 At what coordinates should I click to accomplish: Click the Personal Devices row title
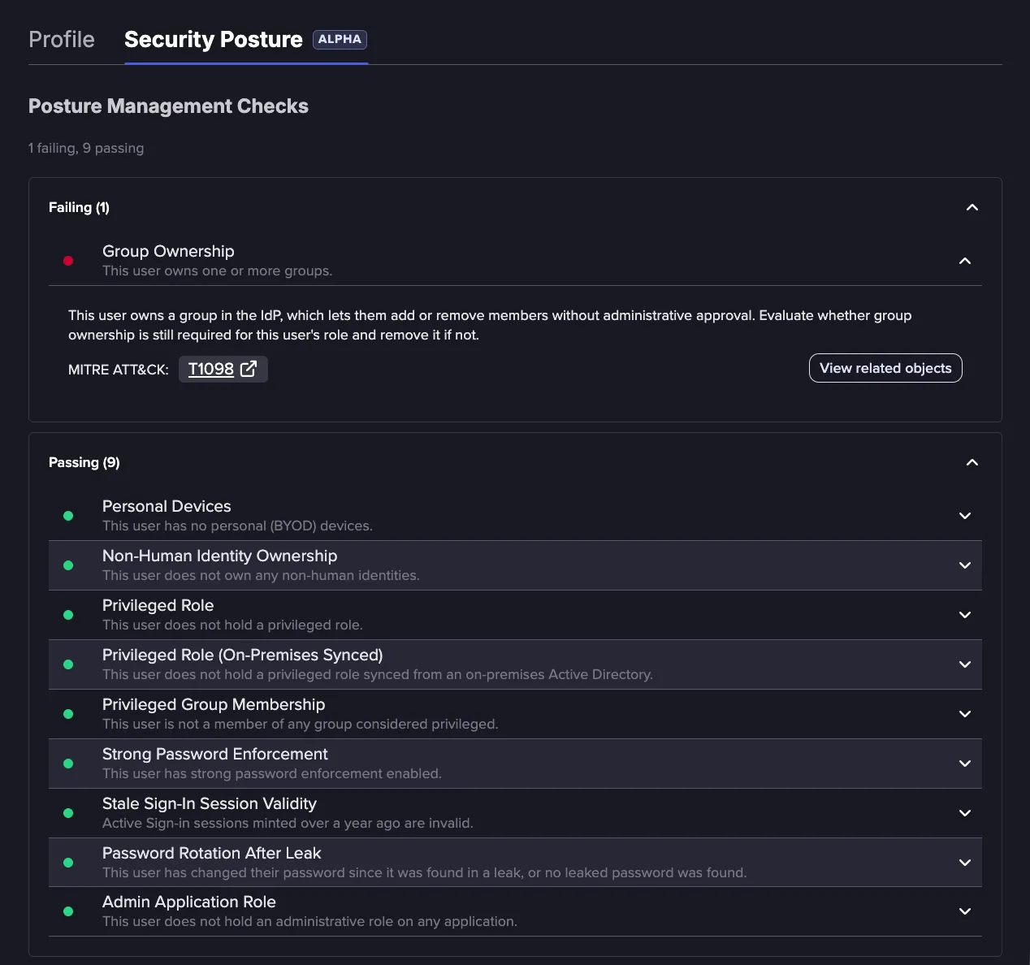167,506
